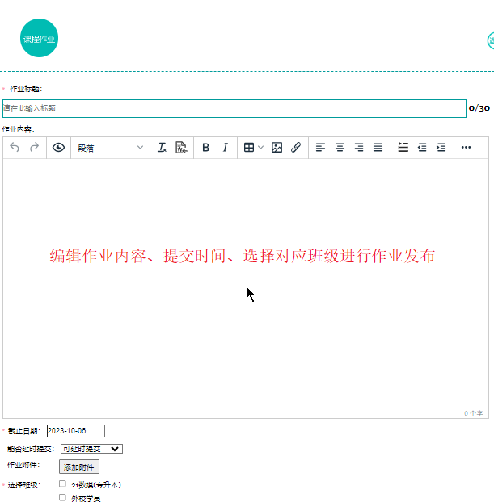494x502 pixels.
Task: Show more toolbar options (three dots)
Action: [x=466, y=148]
